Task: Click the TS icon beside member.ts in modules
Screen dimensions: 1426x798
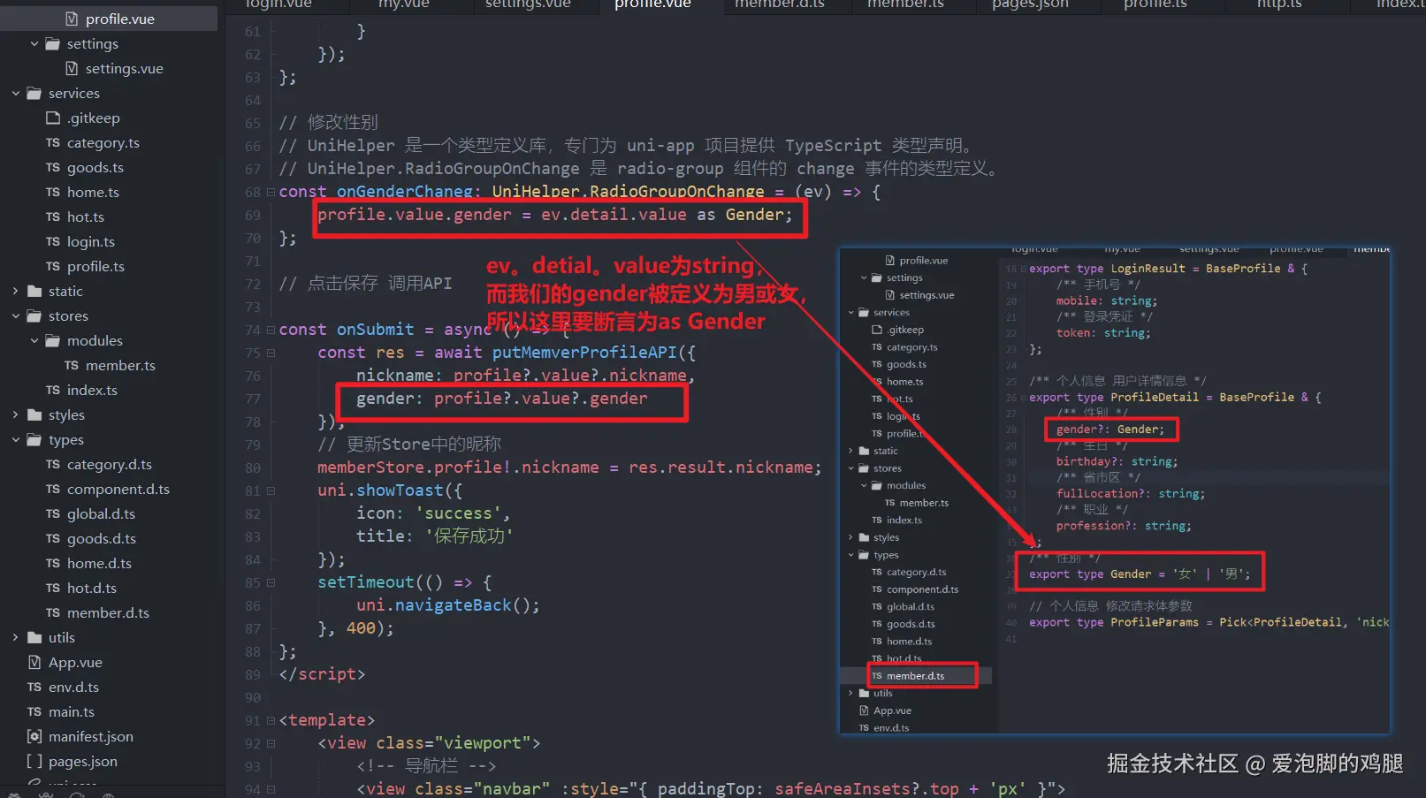Action: [72, 365]
